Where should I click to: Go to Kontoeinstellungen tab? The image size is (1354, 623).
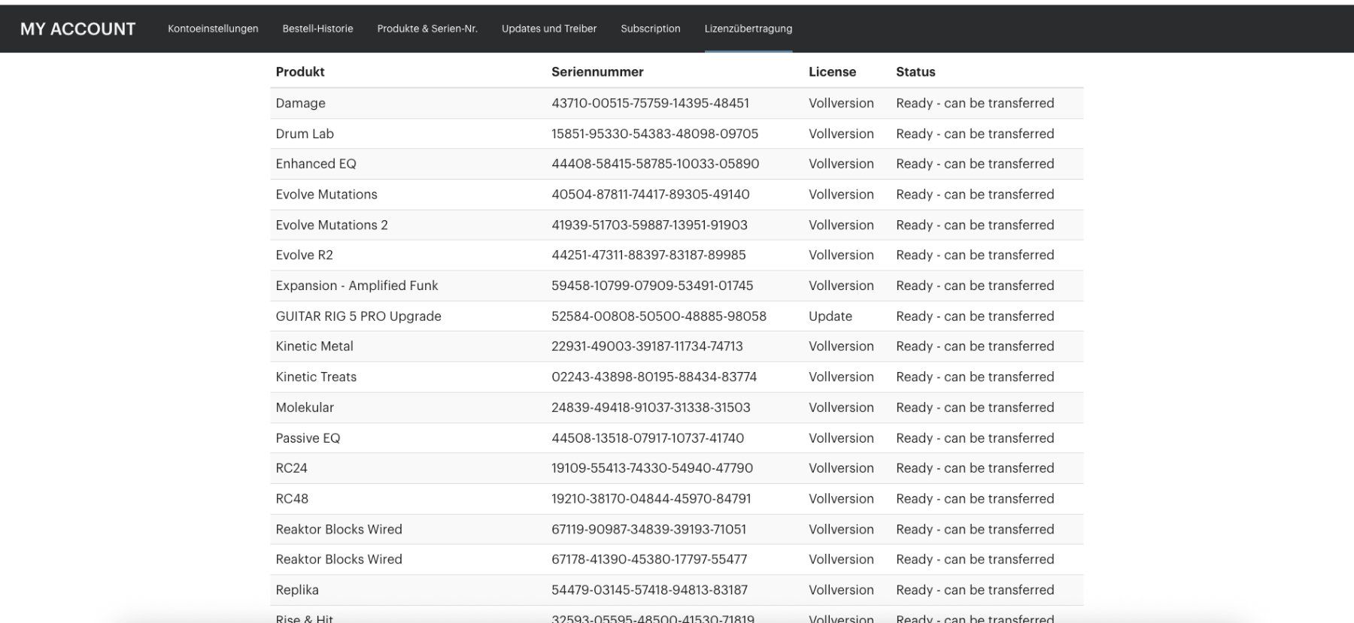pos(213,29)
